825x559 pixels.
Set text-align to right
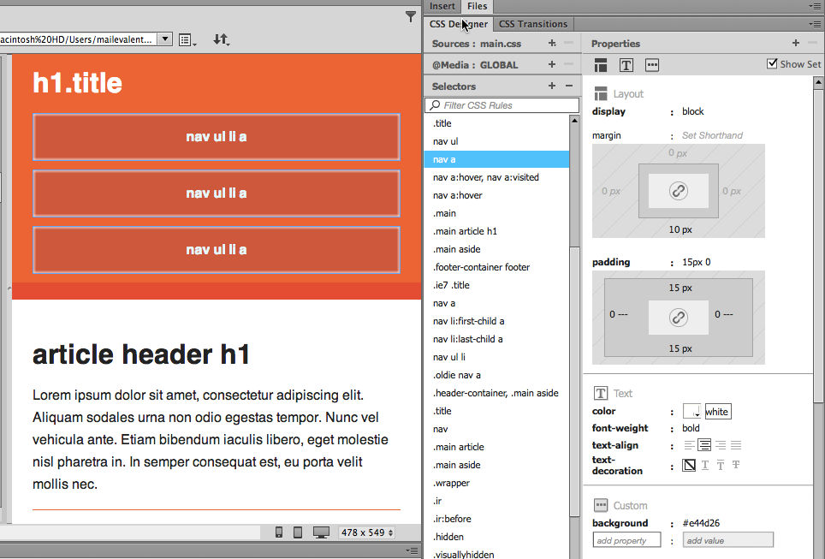[721, 445]
